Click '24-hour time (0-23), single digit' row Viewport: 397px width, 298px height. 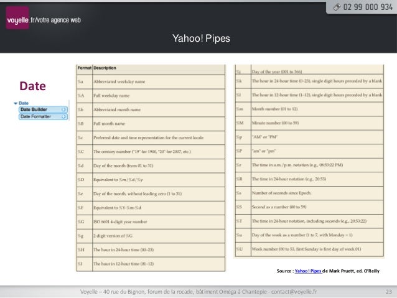pyautogui.click(x=309, y=81)
